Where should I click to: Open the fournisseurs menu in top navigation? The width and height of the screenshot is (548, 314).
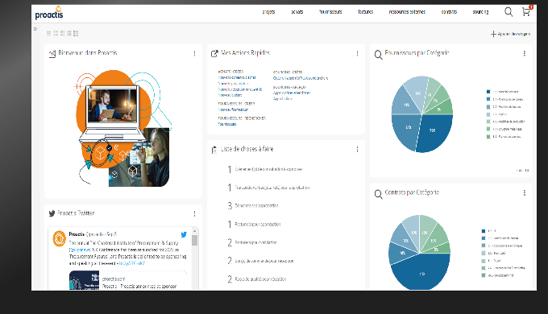point(330,12)
